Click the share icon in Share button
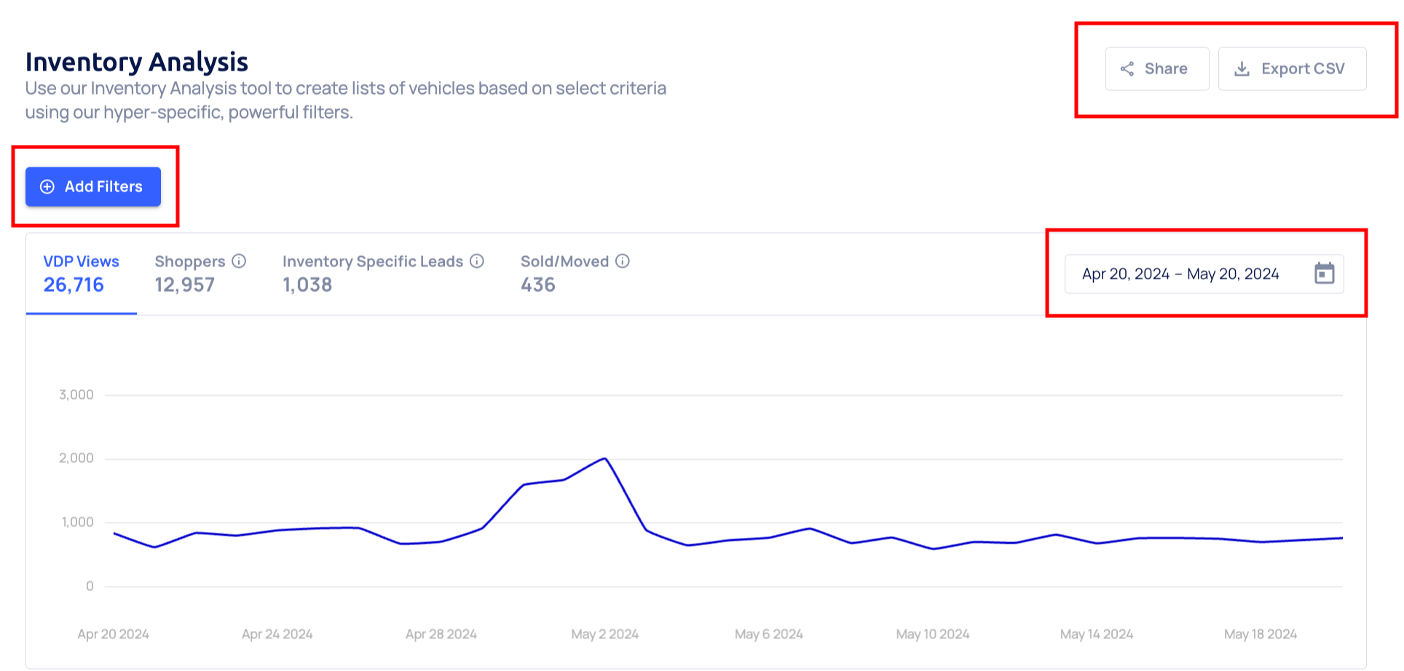1404x671 pixels. pyautogui.click(x=1127, y=69)
